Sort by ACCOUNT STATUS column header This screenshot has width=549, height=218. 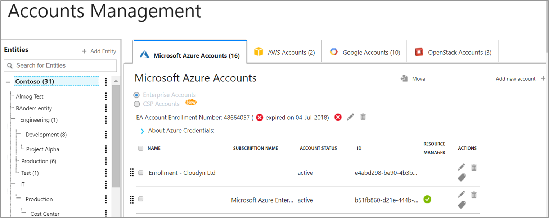pos(318,148)
